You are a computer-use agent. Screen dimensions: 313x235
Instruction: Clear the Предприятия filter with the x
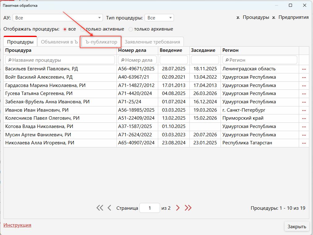click(x=274, y=18)
